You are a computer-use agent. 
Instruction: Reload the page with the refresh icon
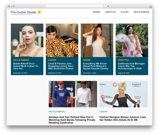[x=103, y=6]
